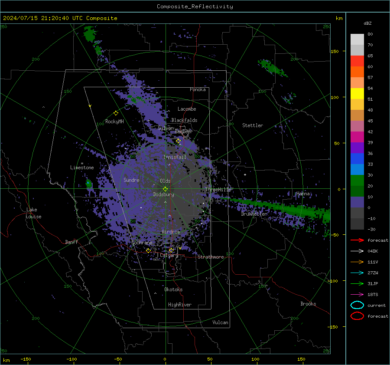
Task: Select the slate purple 0-10 dBZ swatch
Action: click(x=357, y=202)
